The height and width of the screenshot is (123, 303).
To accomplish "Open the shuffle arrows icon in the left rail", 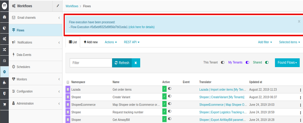I will click(4, 50).
